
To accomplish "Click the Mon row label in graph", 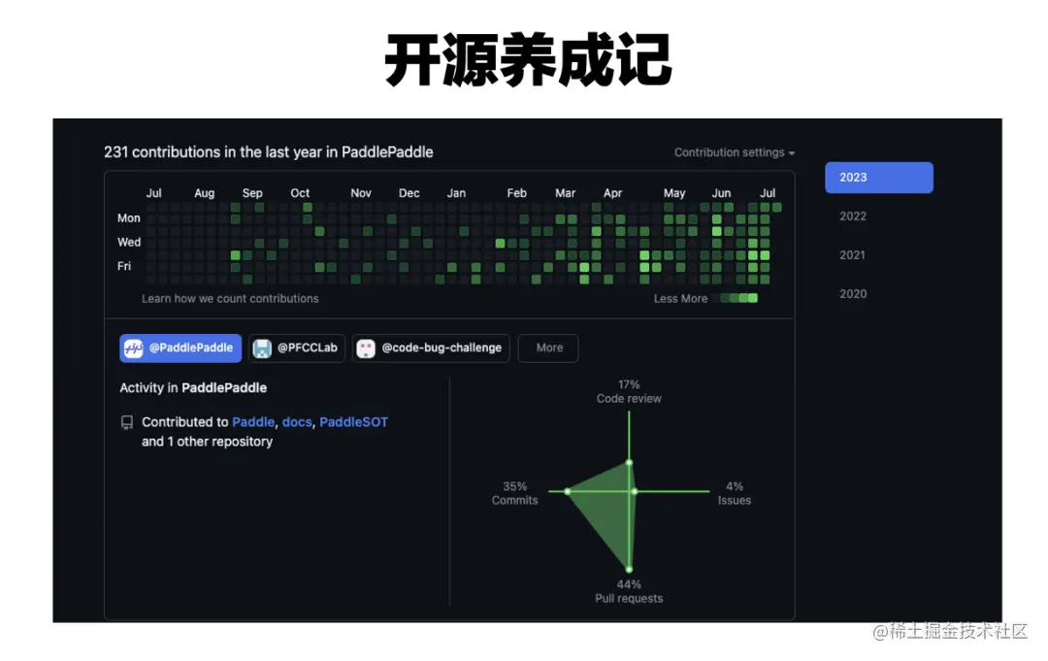I will [x=129, y=217].
